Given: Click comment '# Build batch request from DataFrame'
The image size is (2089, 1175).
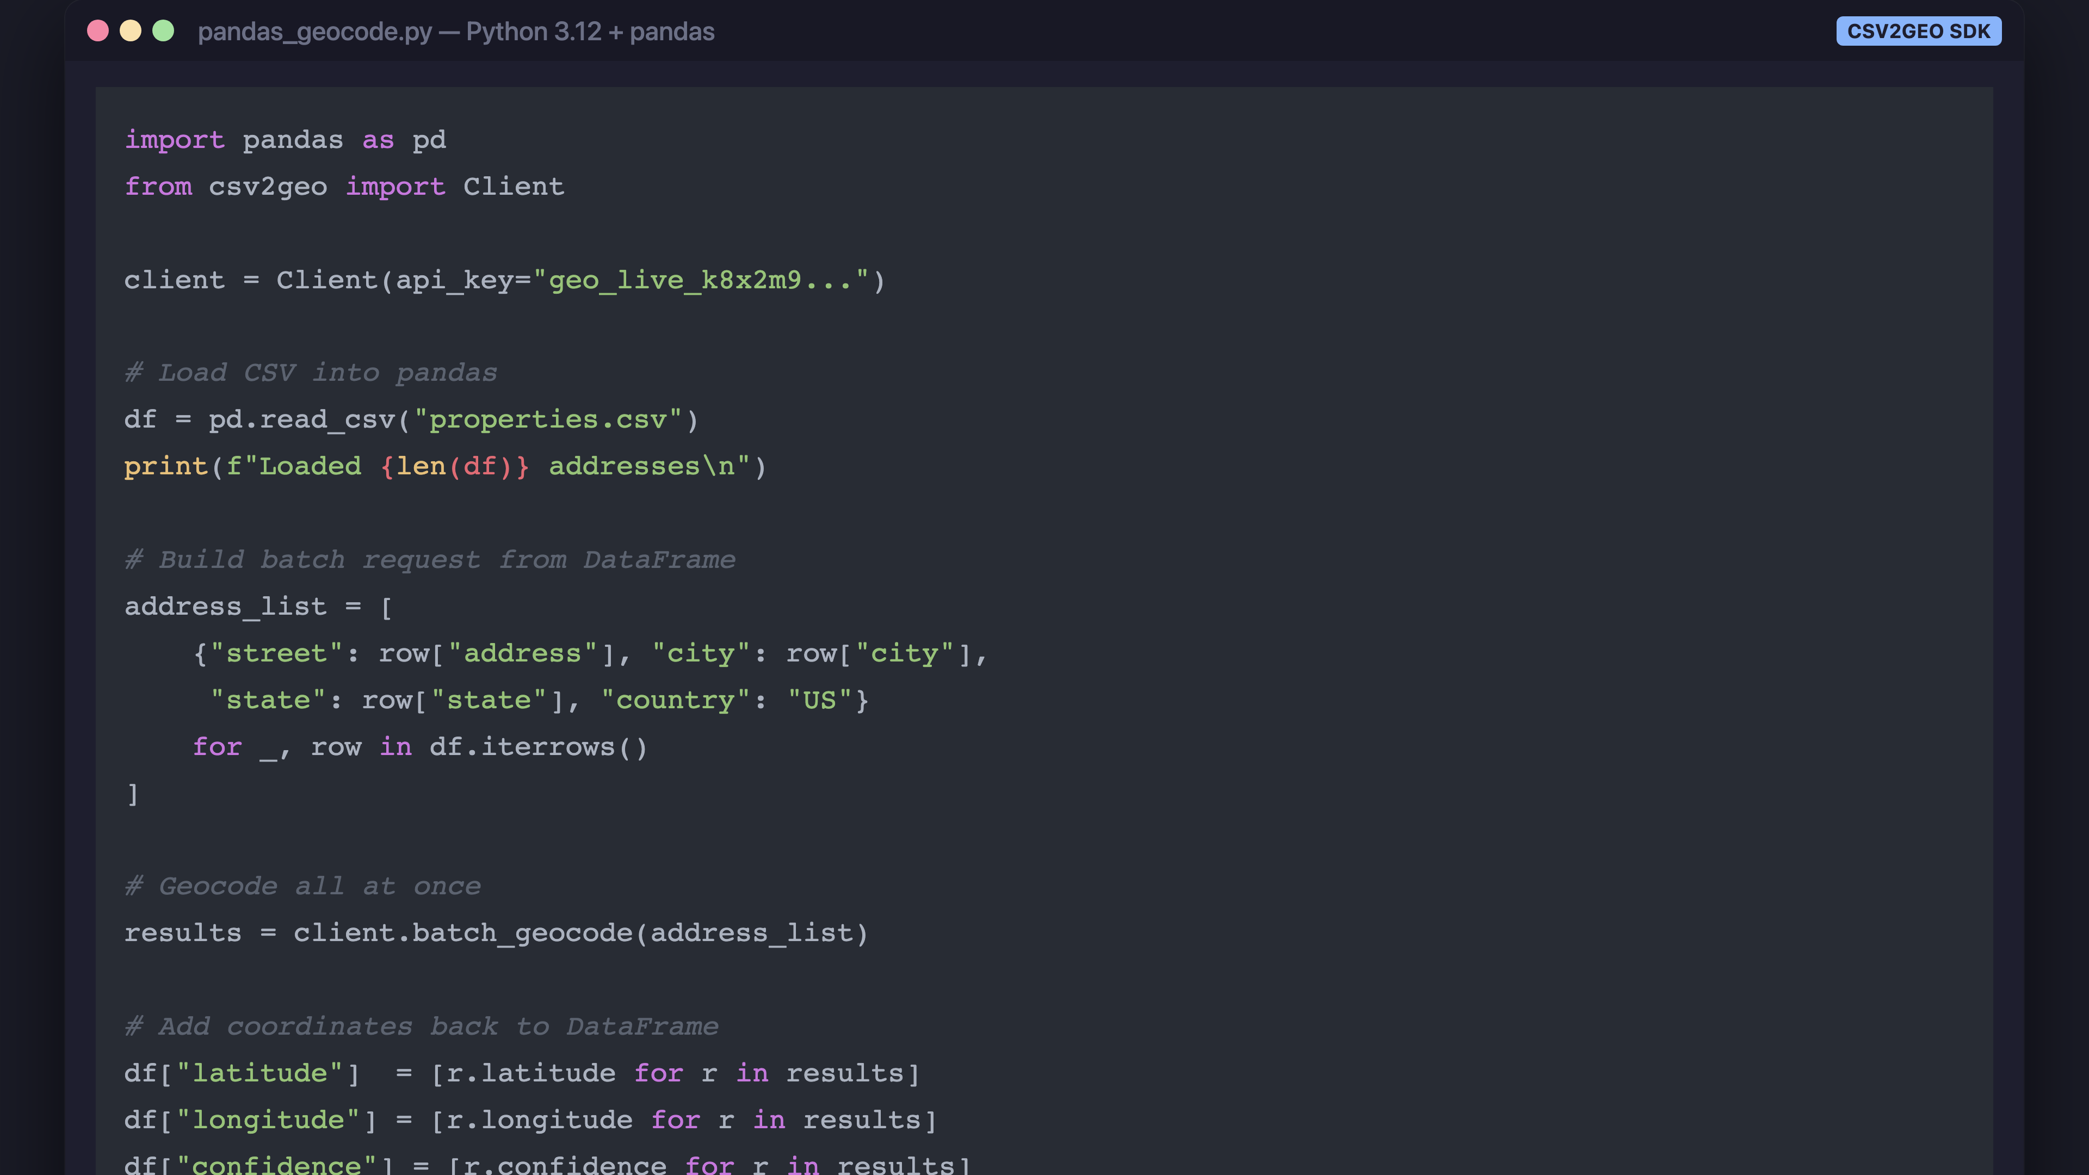Looking at the screenshot, I should pyautogui.click(x=430, y=560).
